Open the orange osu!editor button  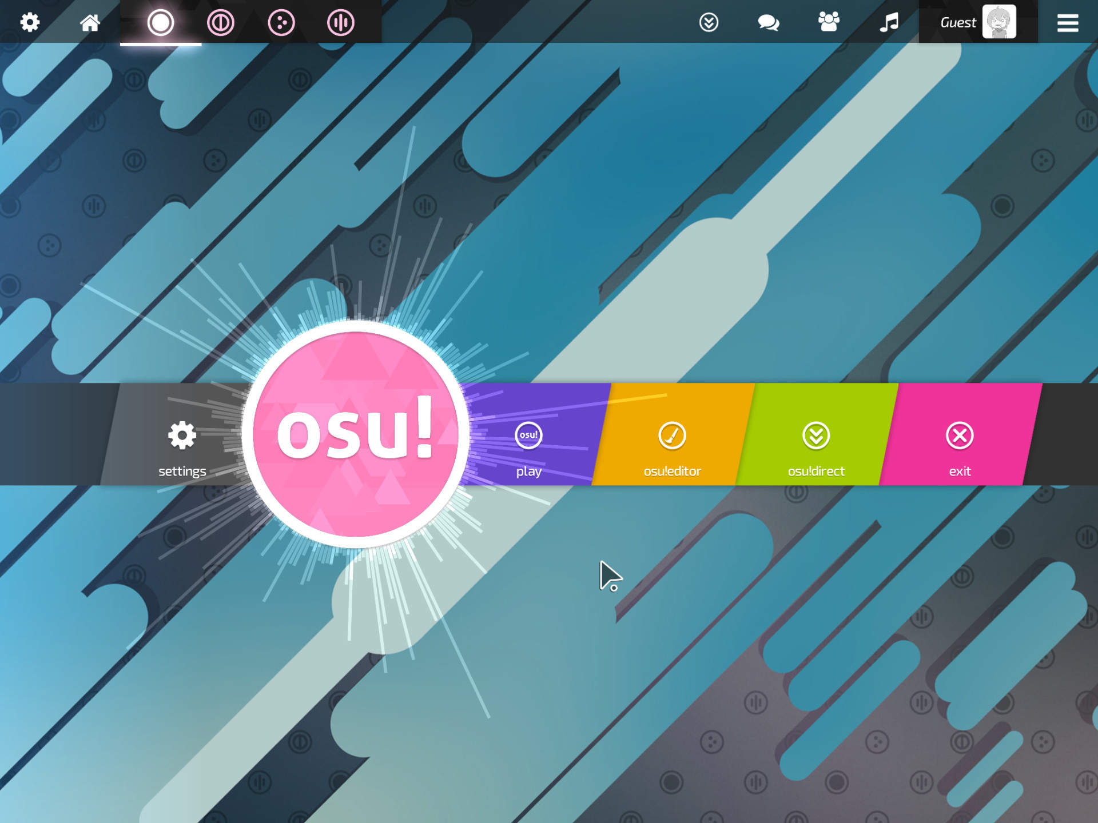[673, 434]
